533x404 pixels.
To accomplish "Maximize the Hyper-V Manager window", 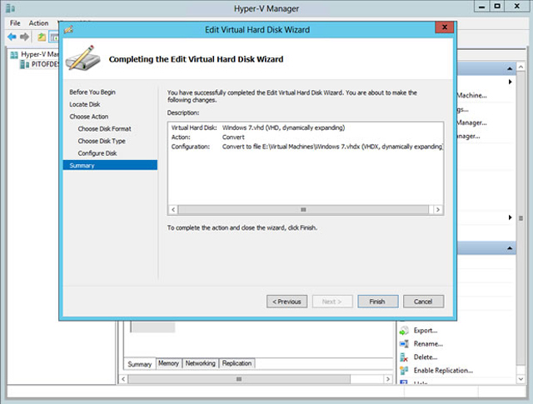I will [x=497, y=6].
